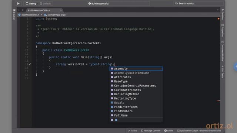Toggle the method filter icon below the completion list
This screenshot has height=133, width=237.
[116, 120]
